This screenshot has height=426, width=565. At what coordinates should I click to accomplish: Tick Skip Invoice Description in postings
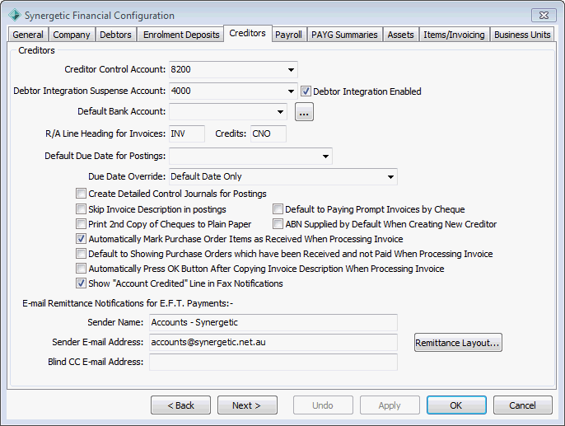point(81,209)
